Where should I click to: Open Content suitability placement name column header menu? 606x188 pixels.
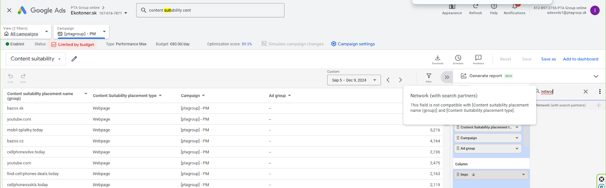tap(86, 94)
